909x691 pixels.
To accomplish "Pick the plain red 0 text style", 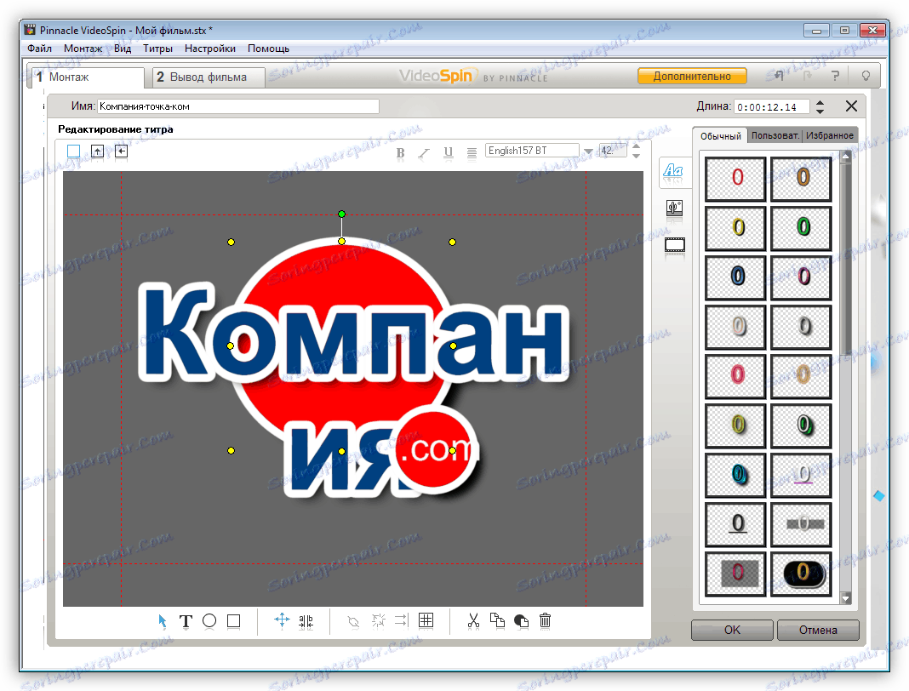I will tap(735, 179).
